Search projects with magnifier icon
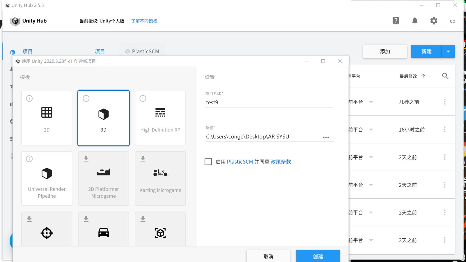Image resolution: width=466 pixels, height=262 pixels. click(x=445, y=76)
